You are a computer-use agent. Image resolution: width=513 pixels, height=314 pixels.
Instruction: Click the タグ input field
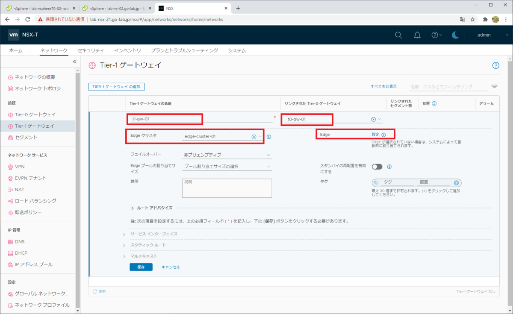coord(398,182)
